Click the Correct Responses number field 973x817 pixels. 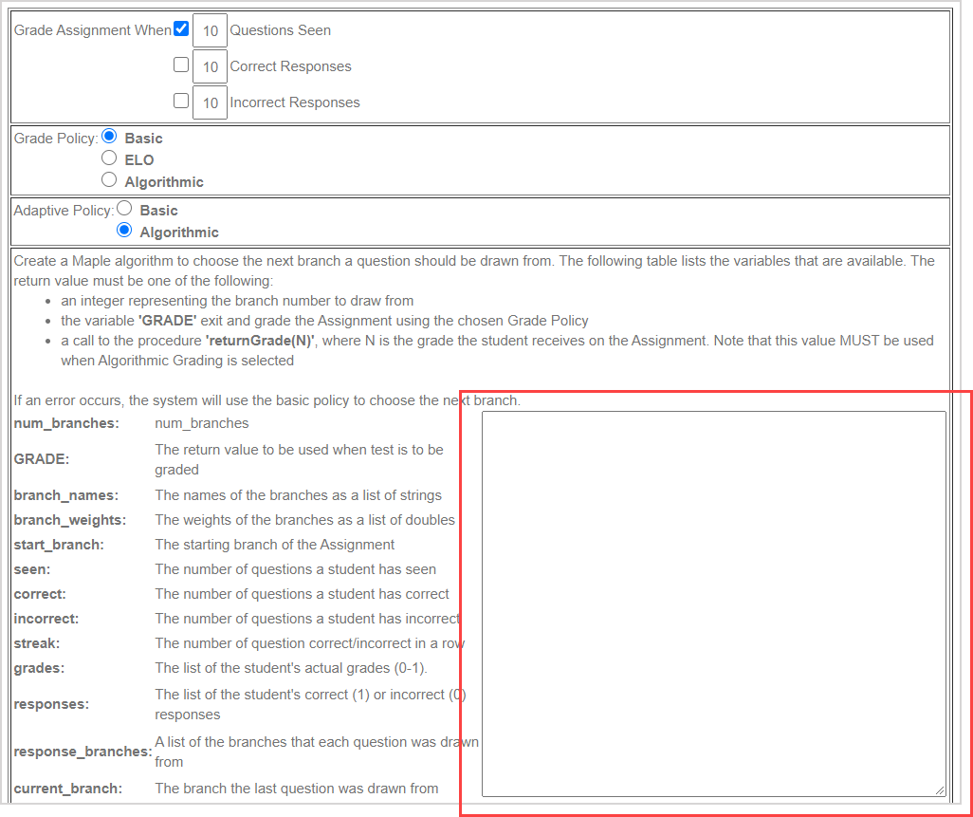[x=210, y=66]
